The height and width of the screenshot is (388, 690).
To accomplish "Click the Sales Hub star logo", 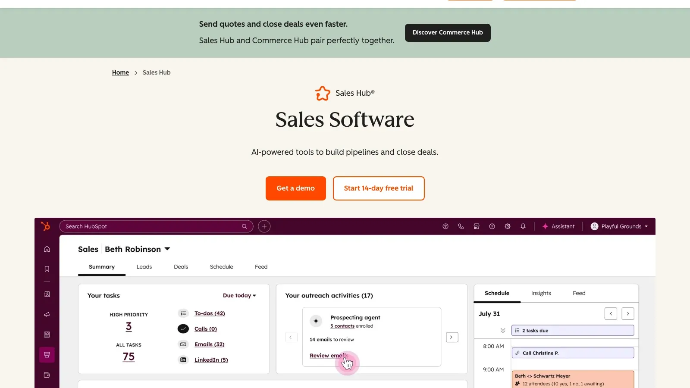I will 323,93.
